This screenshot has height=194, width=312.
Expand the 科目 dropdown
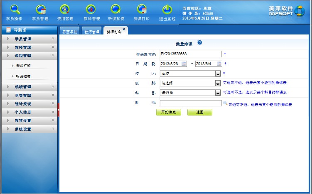218,93
